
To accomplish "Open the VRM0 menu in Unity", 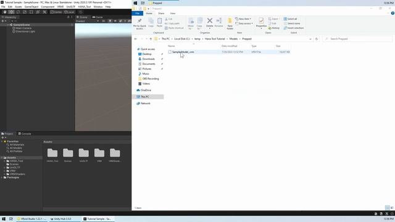I will pyautogui.click(x=60, y=7).
